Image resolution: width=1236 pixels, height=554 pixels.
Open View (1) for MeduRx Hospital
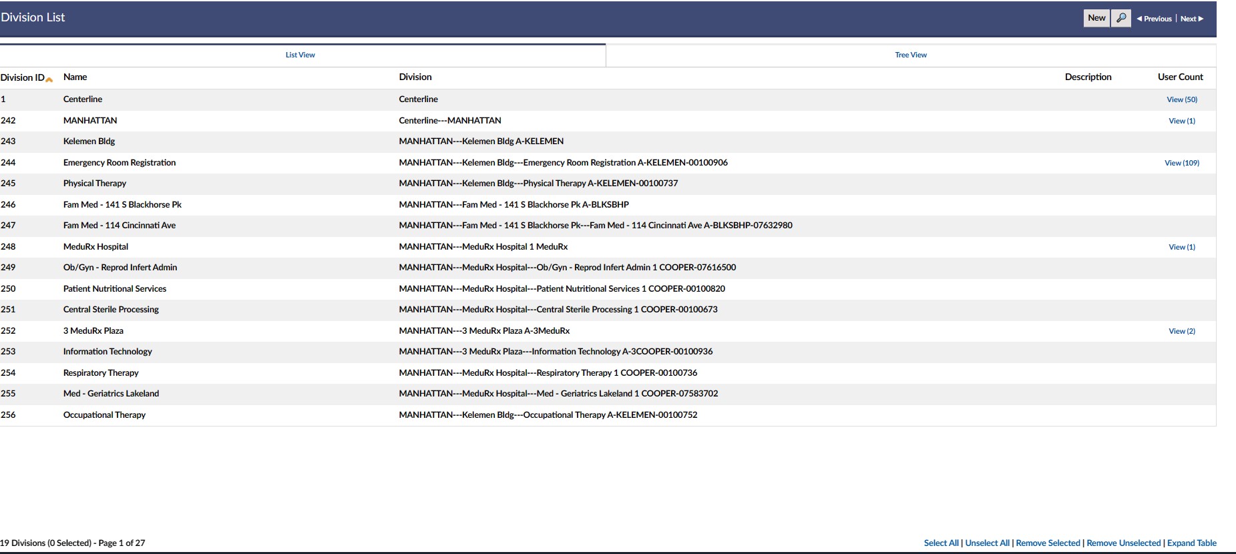tap(1181, 247)
